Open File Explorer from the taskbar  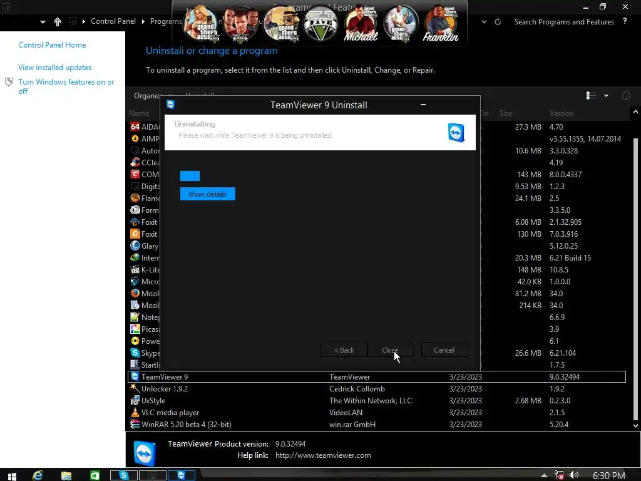coord(66,475)
